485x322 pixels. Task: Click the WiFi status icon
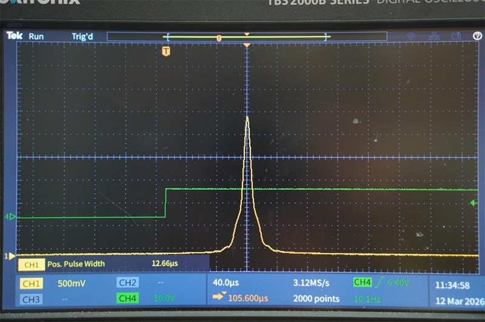(412, 36)
